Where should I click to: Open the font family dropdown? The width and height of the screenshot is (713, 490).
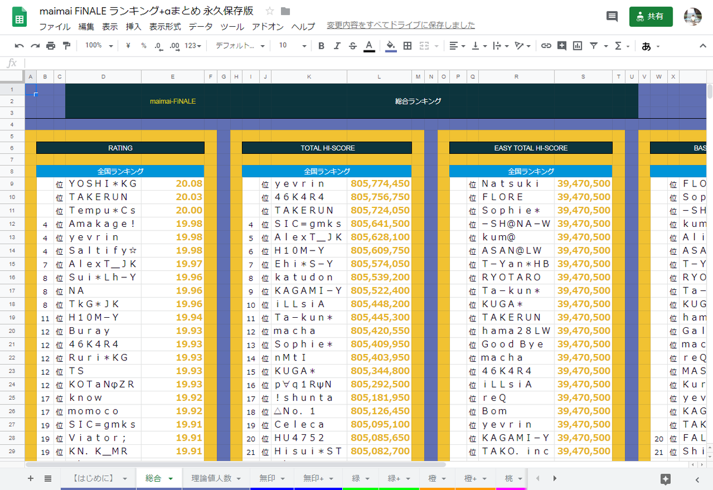pos(241,46)
